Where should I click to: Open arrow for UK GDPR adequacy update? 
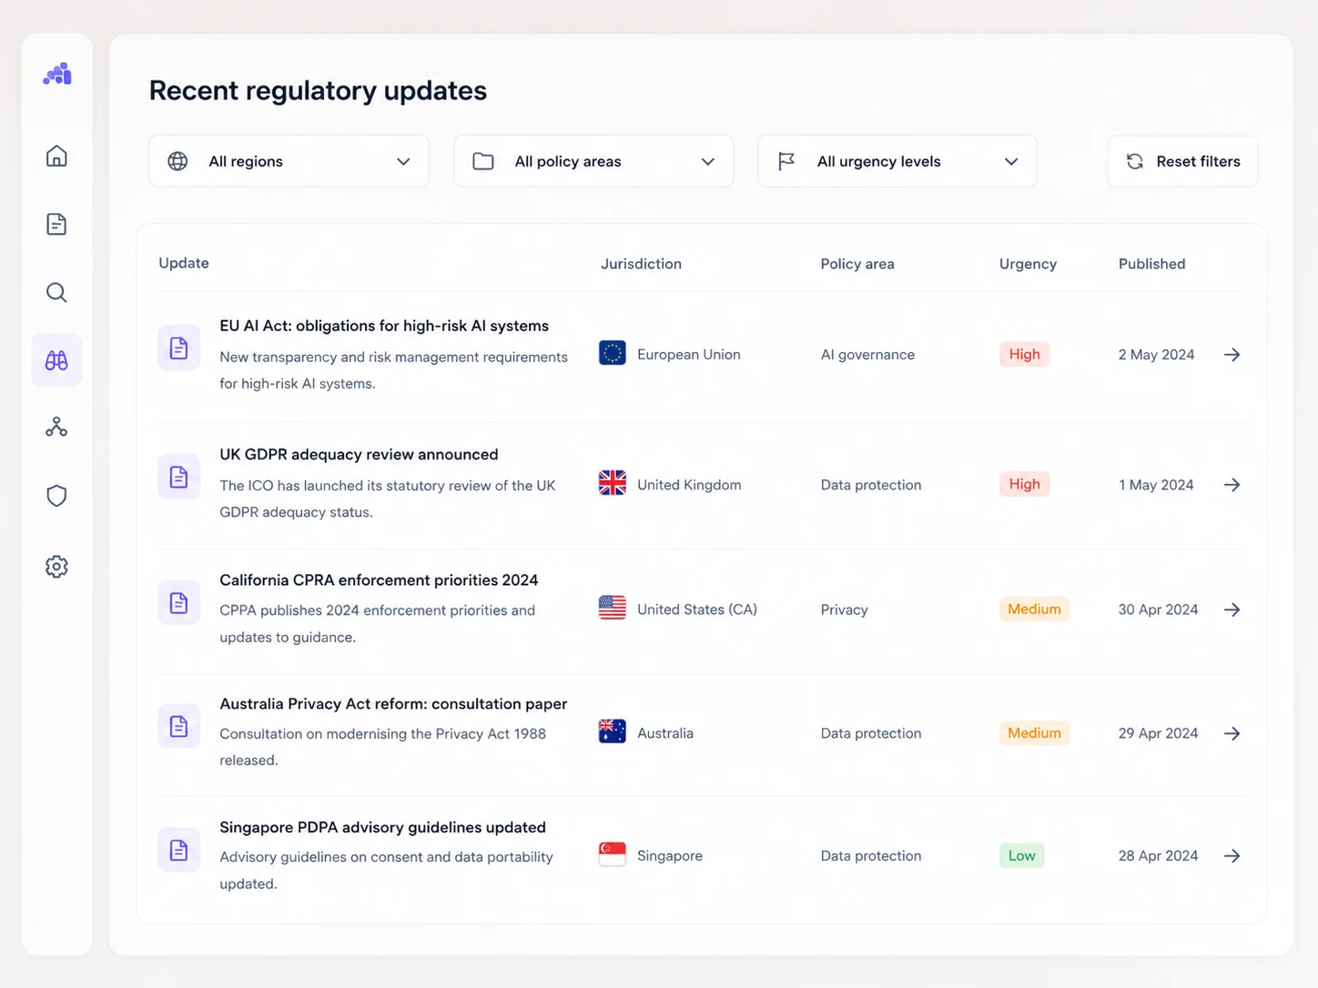pyautogui.click(x=1232, y=485)
